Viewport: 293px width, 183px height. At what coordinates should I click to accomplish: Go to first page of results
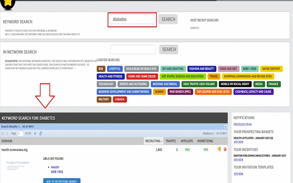3,133
